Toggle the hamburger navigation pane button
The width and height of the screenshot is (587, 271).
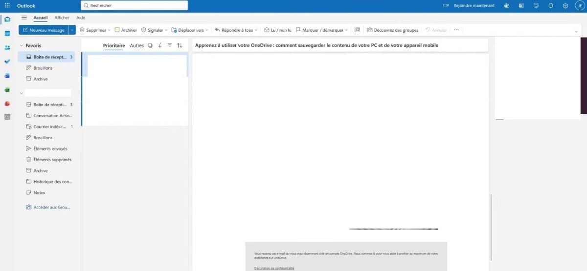click(24, 18)
